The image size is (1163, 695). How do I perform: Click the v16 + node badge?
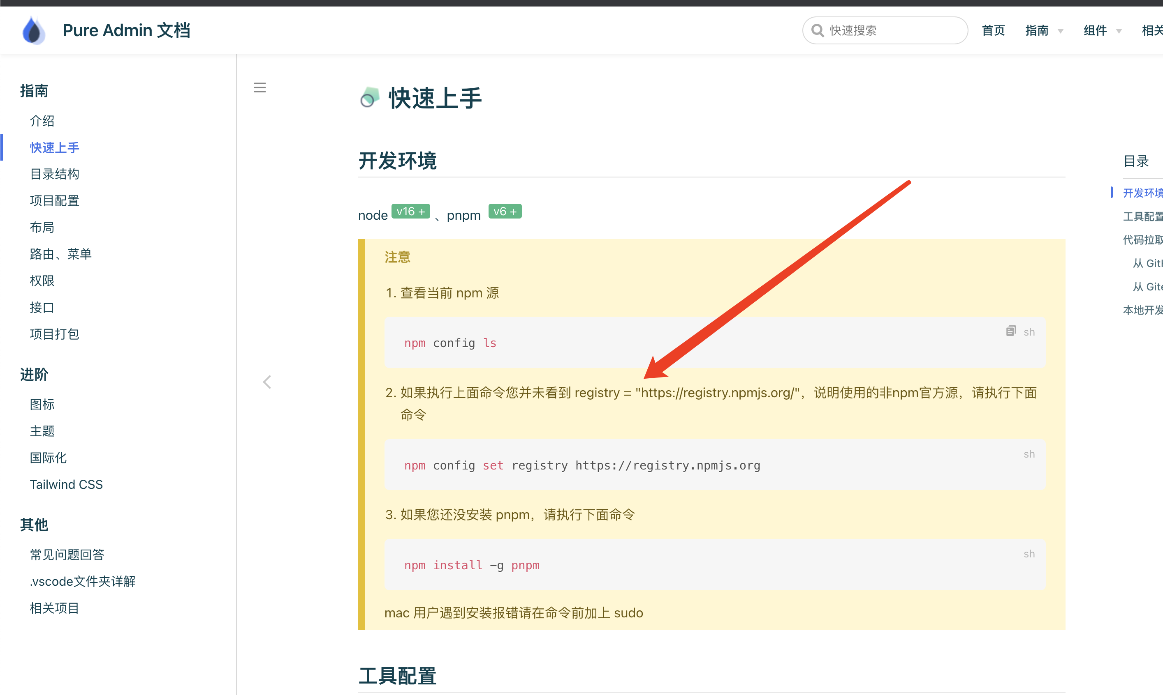point(411,212)
